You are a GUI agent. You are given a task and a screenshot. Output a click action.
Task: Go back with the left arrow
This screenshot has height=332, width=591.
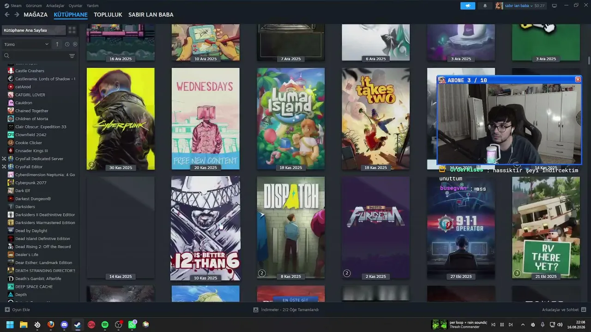[x=7, y=15]
